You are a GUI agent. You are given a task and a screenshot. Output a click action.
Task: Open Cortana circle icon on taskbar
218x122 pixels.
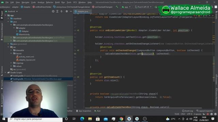(66, 119)
